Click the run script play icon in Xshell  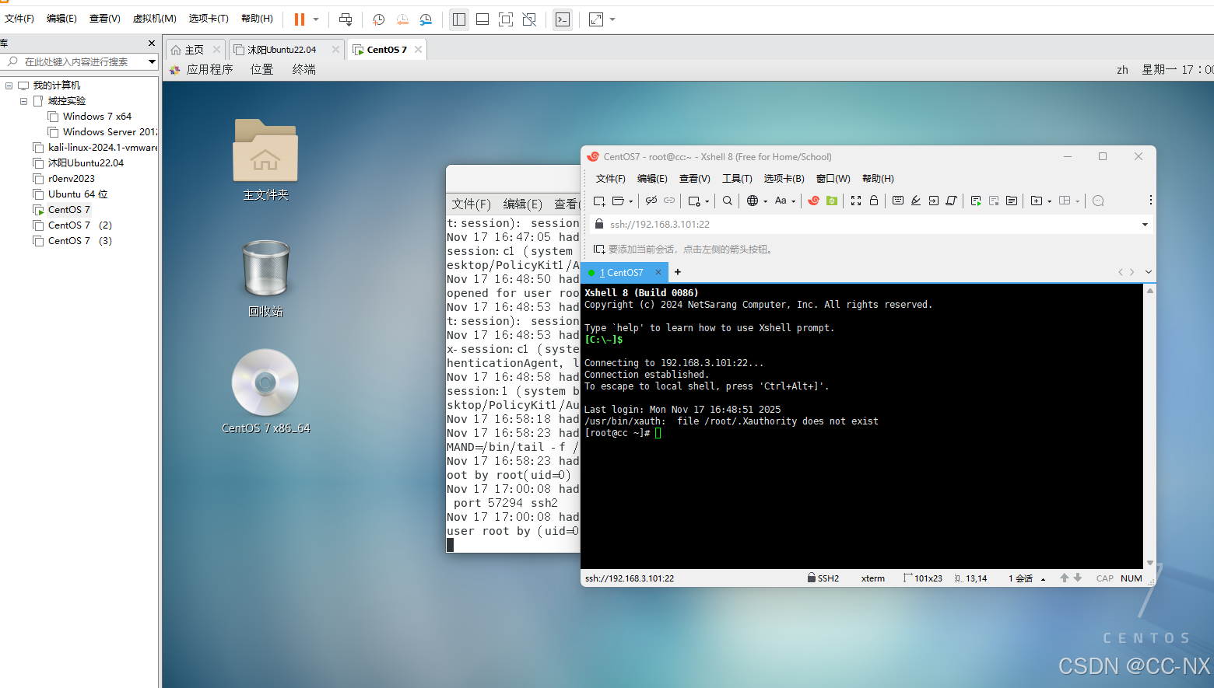pos(976,201)
